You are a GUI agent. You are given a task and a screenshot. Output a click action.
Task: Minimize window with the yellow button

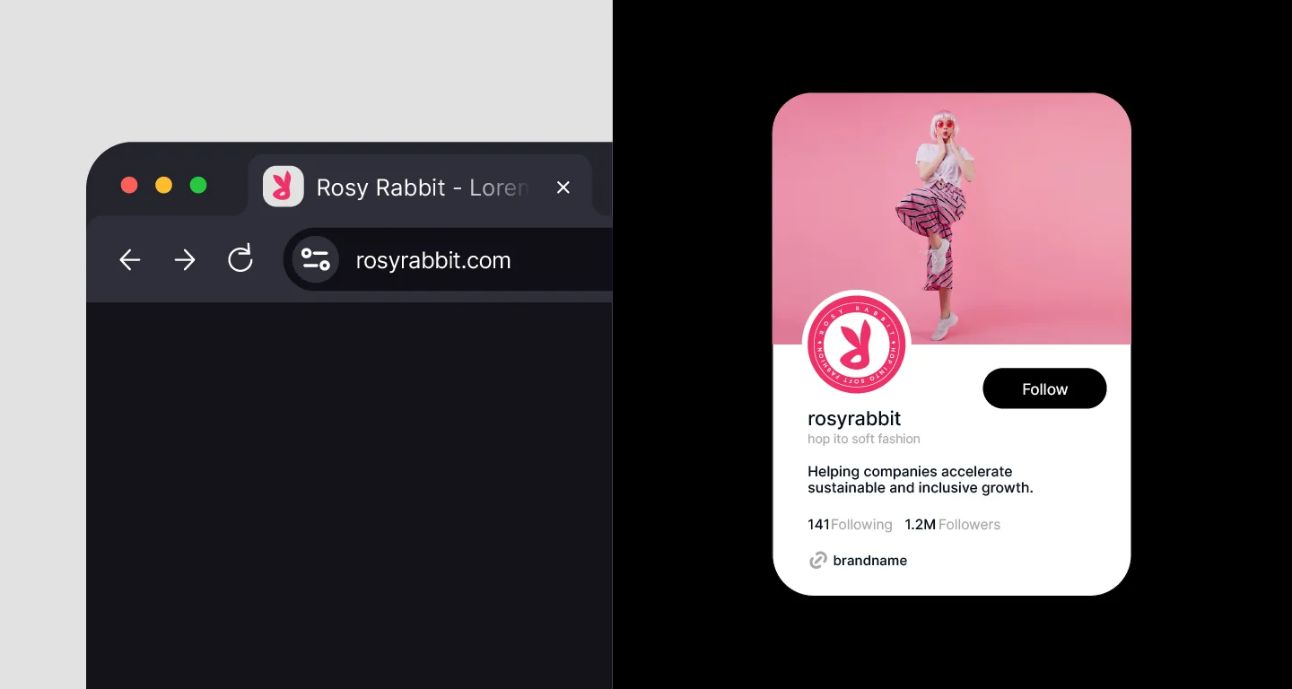pos(163,185)
